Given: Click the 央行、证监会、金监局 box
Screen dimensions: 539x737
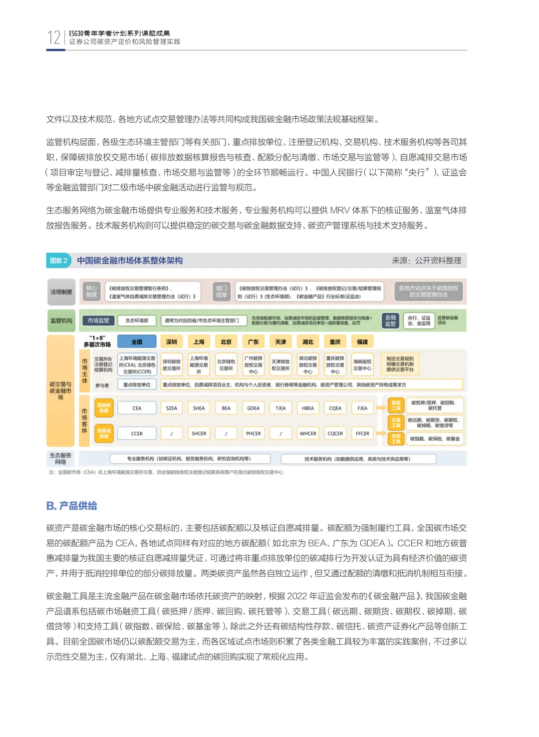Looking at the screenshot, I should pos(418,321).
